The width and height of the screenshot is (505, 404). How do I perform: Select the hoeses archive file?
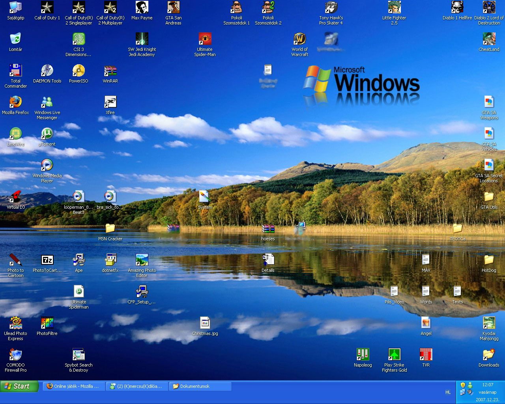tap(268, 232)
